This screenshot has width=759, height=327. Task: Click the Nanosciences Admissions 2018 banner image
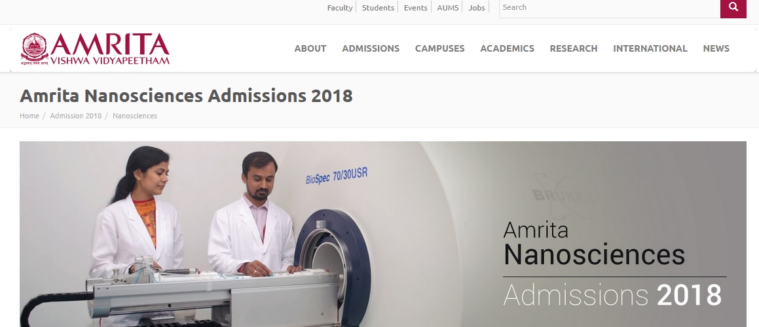point(383,234)
